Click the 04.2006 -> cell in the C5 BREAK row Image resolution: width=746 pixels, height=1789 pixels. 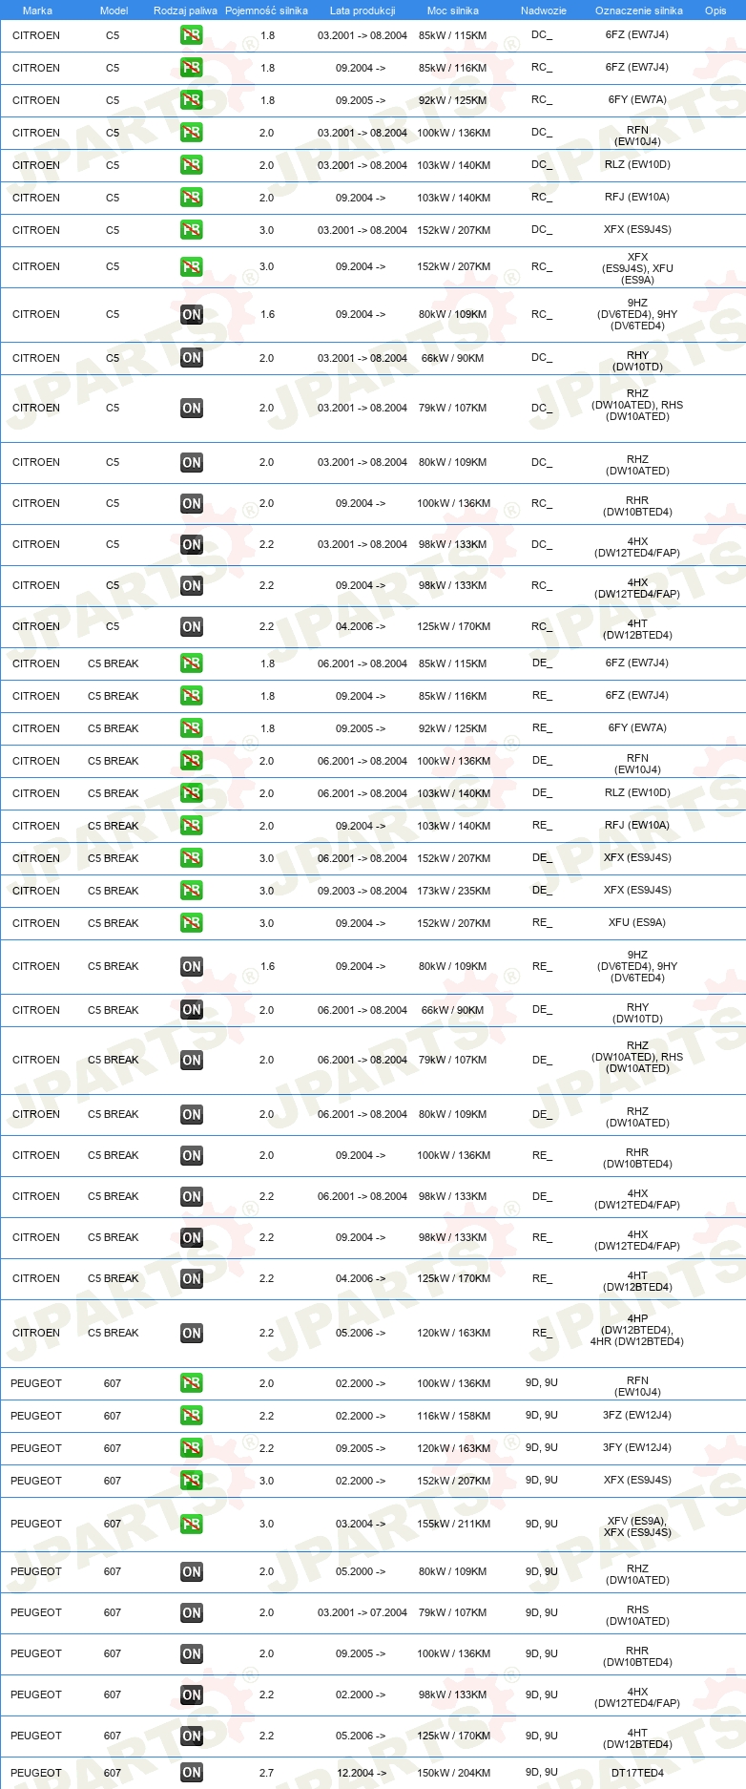click(361, 1278)
